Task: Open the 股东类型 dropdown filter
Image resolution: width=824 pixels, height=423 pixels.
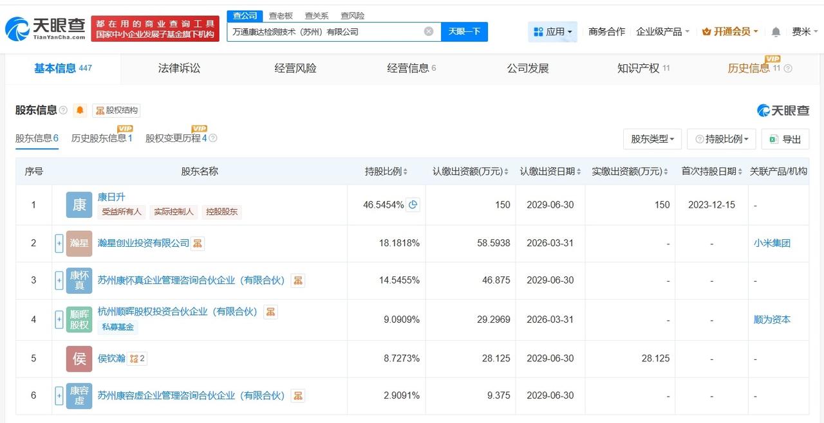Action: click(x=652, y=139)
